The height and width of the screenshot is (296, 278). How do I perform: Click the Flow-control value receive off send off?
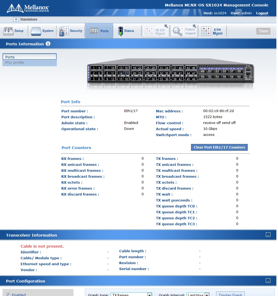click(219, 123)
